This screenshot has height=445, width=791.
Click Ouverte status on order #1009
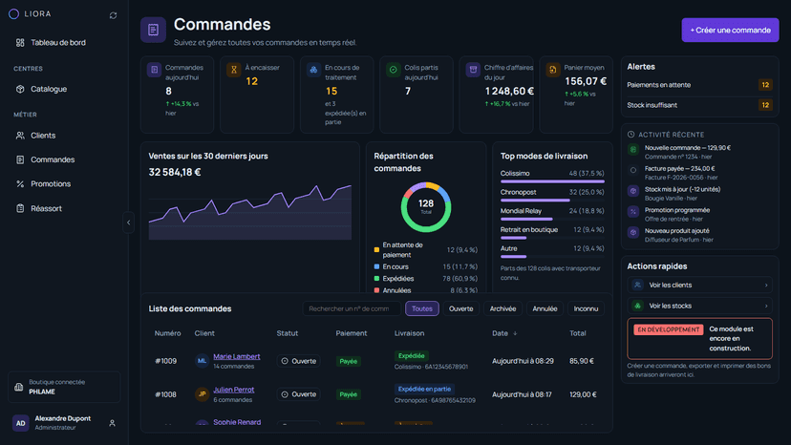[299, 361]
